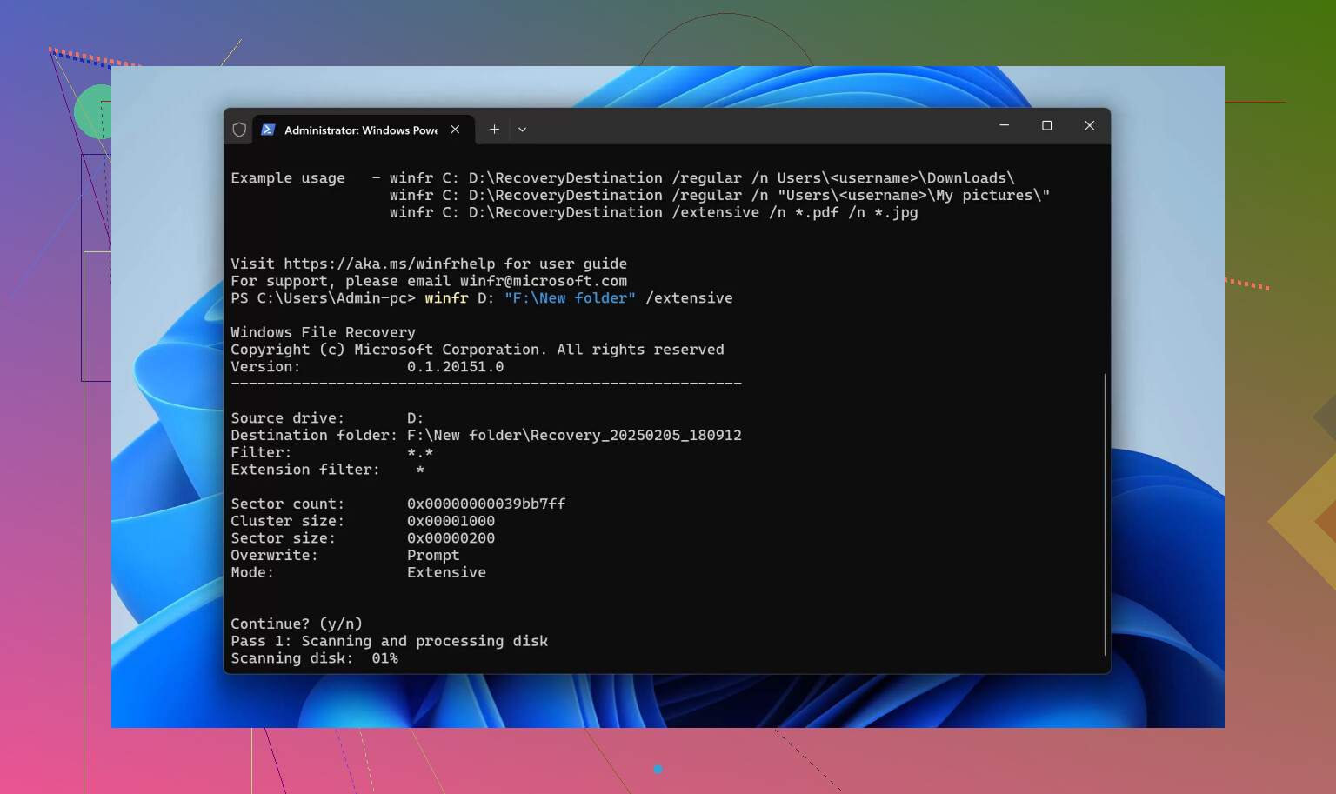Open a new terminal tab with plus

point(494,130)
